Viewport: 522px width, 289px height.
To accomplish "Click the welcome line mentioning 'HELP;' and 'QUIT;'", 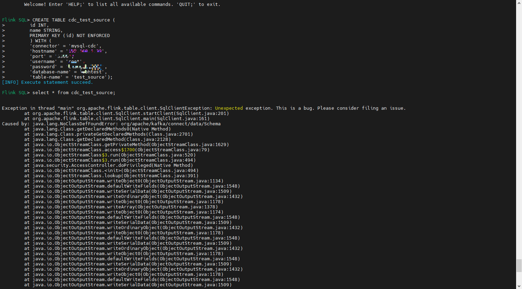I will (122, 4).
